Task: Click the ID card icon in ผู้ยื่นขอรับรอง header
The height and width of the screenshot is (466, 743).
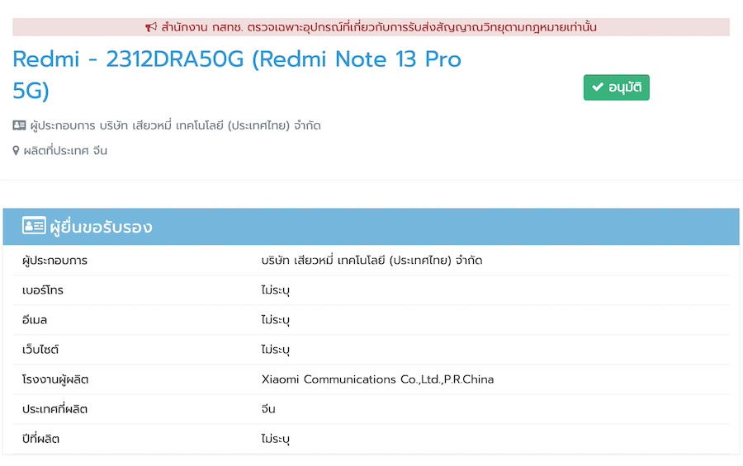Action: tap(34, 226)
